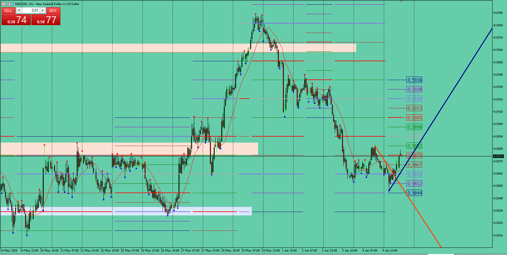
Task: Select the chart shift triangle marker at top
Action: (401, 1)
